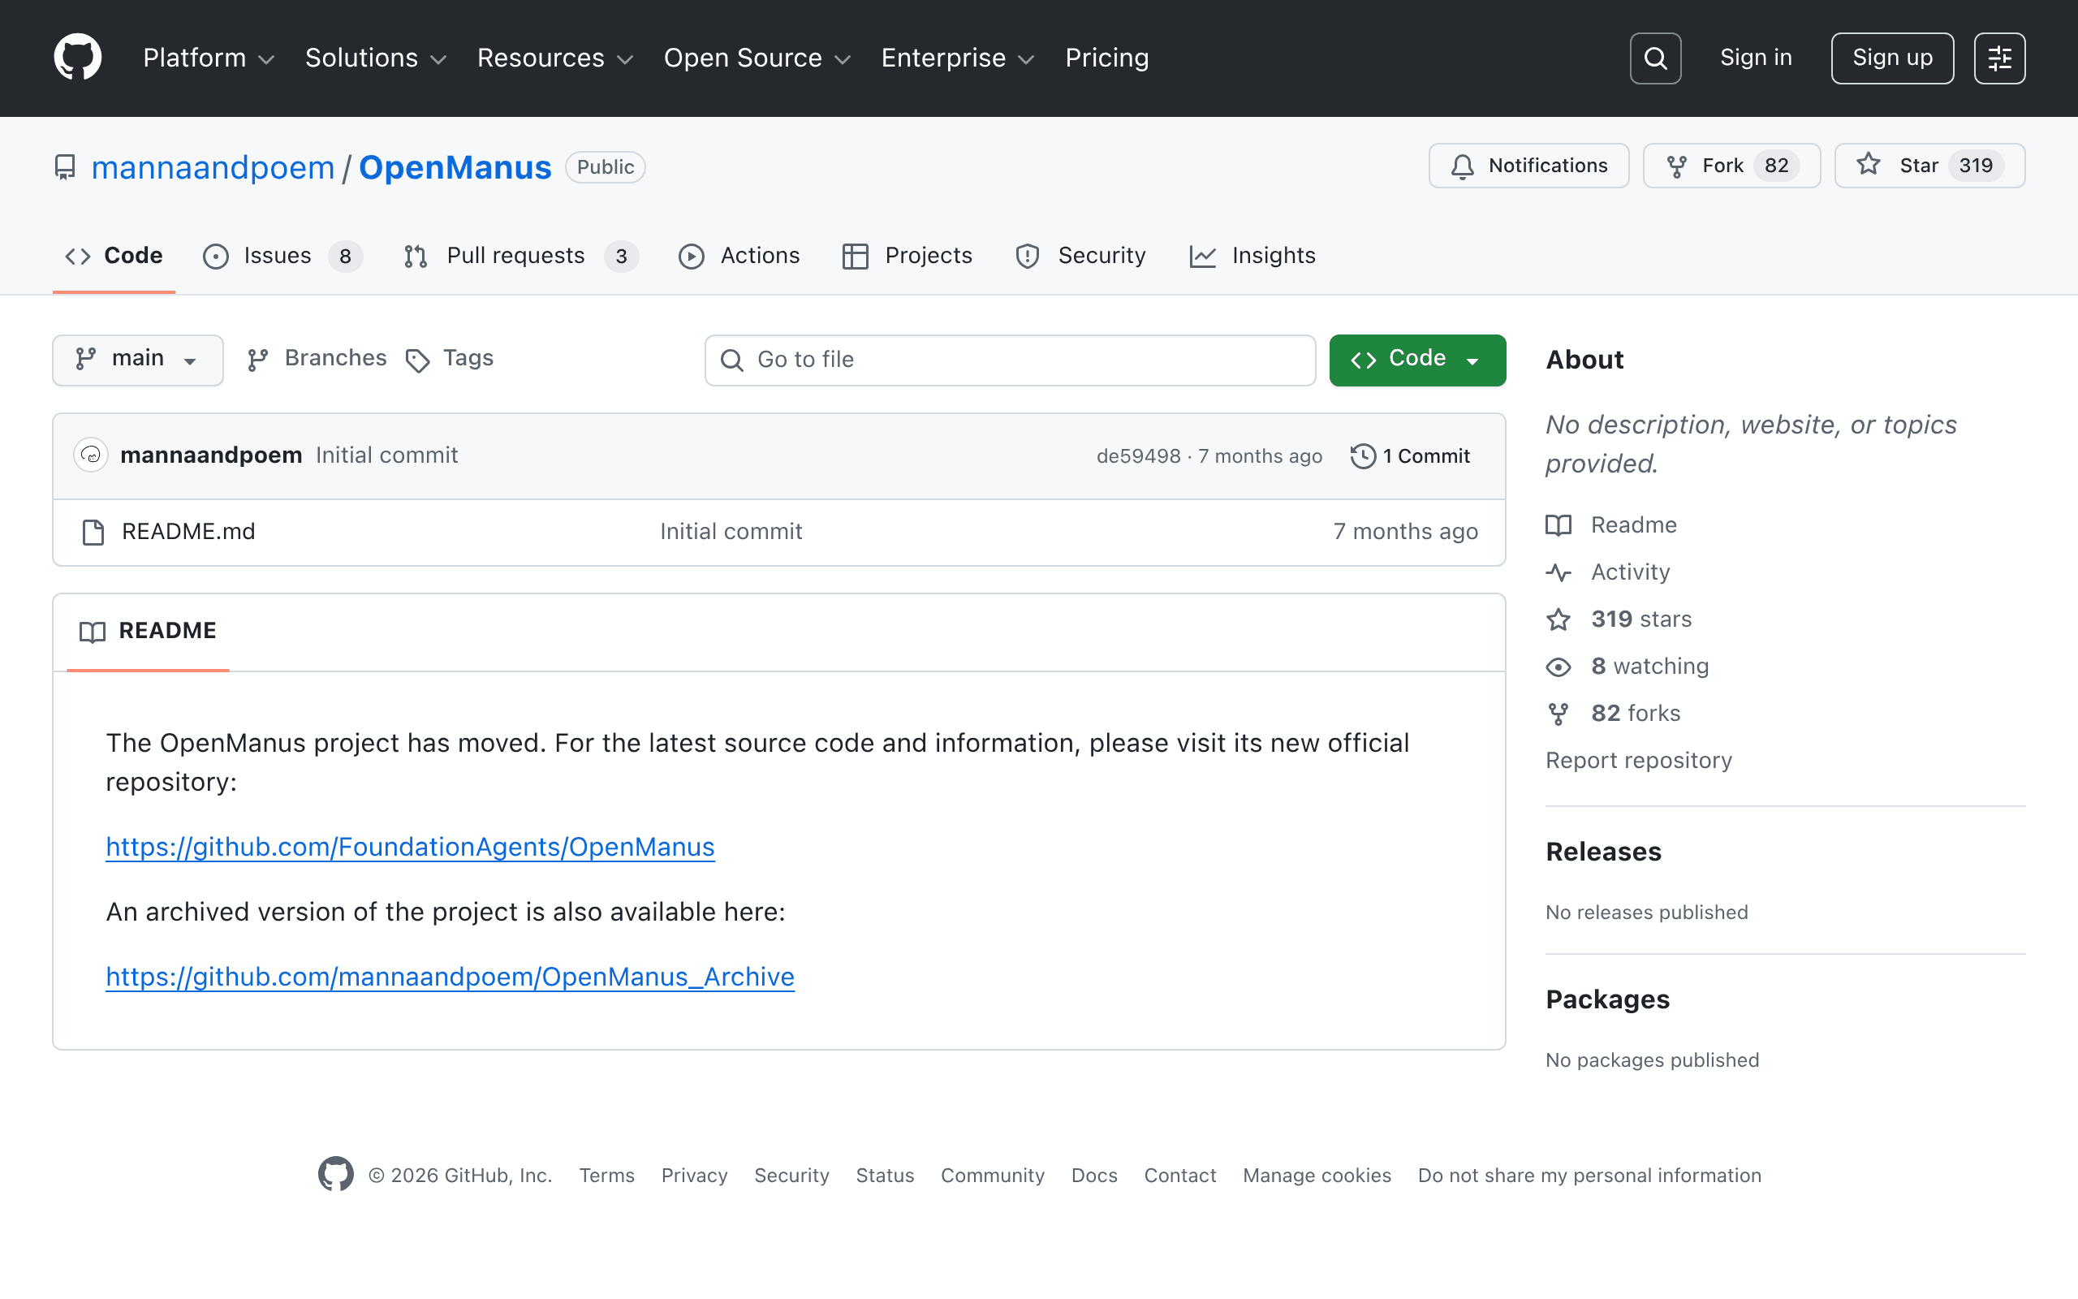Click the branch icon next to Branches
This screenshot has height=1299, width=2078.
257,360
